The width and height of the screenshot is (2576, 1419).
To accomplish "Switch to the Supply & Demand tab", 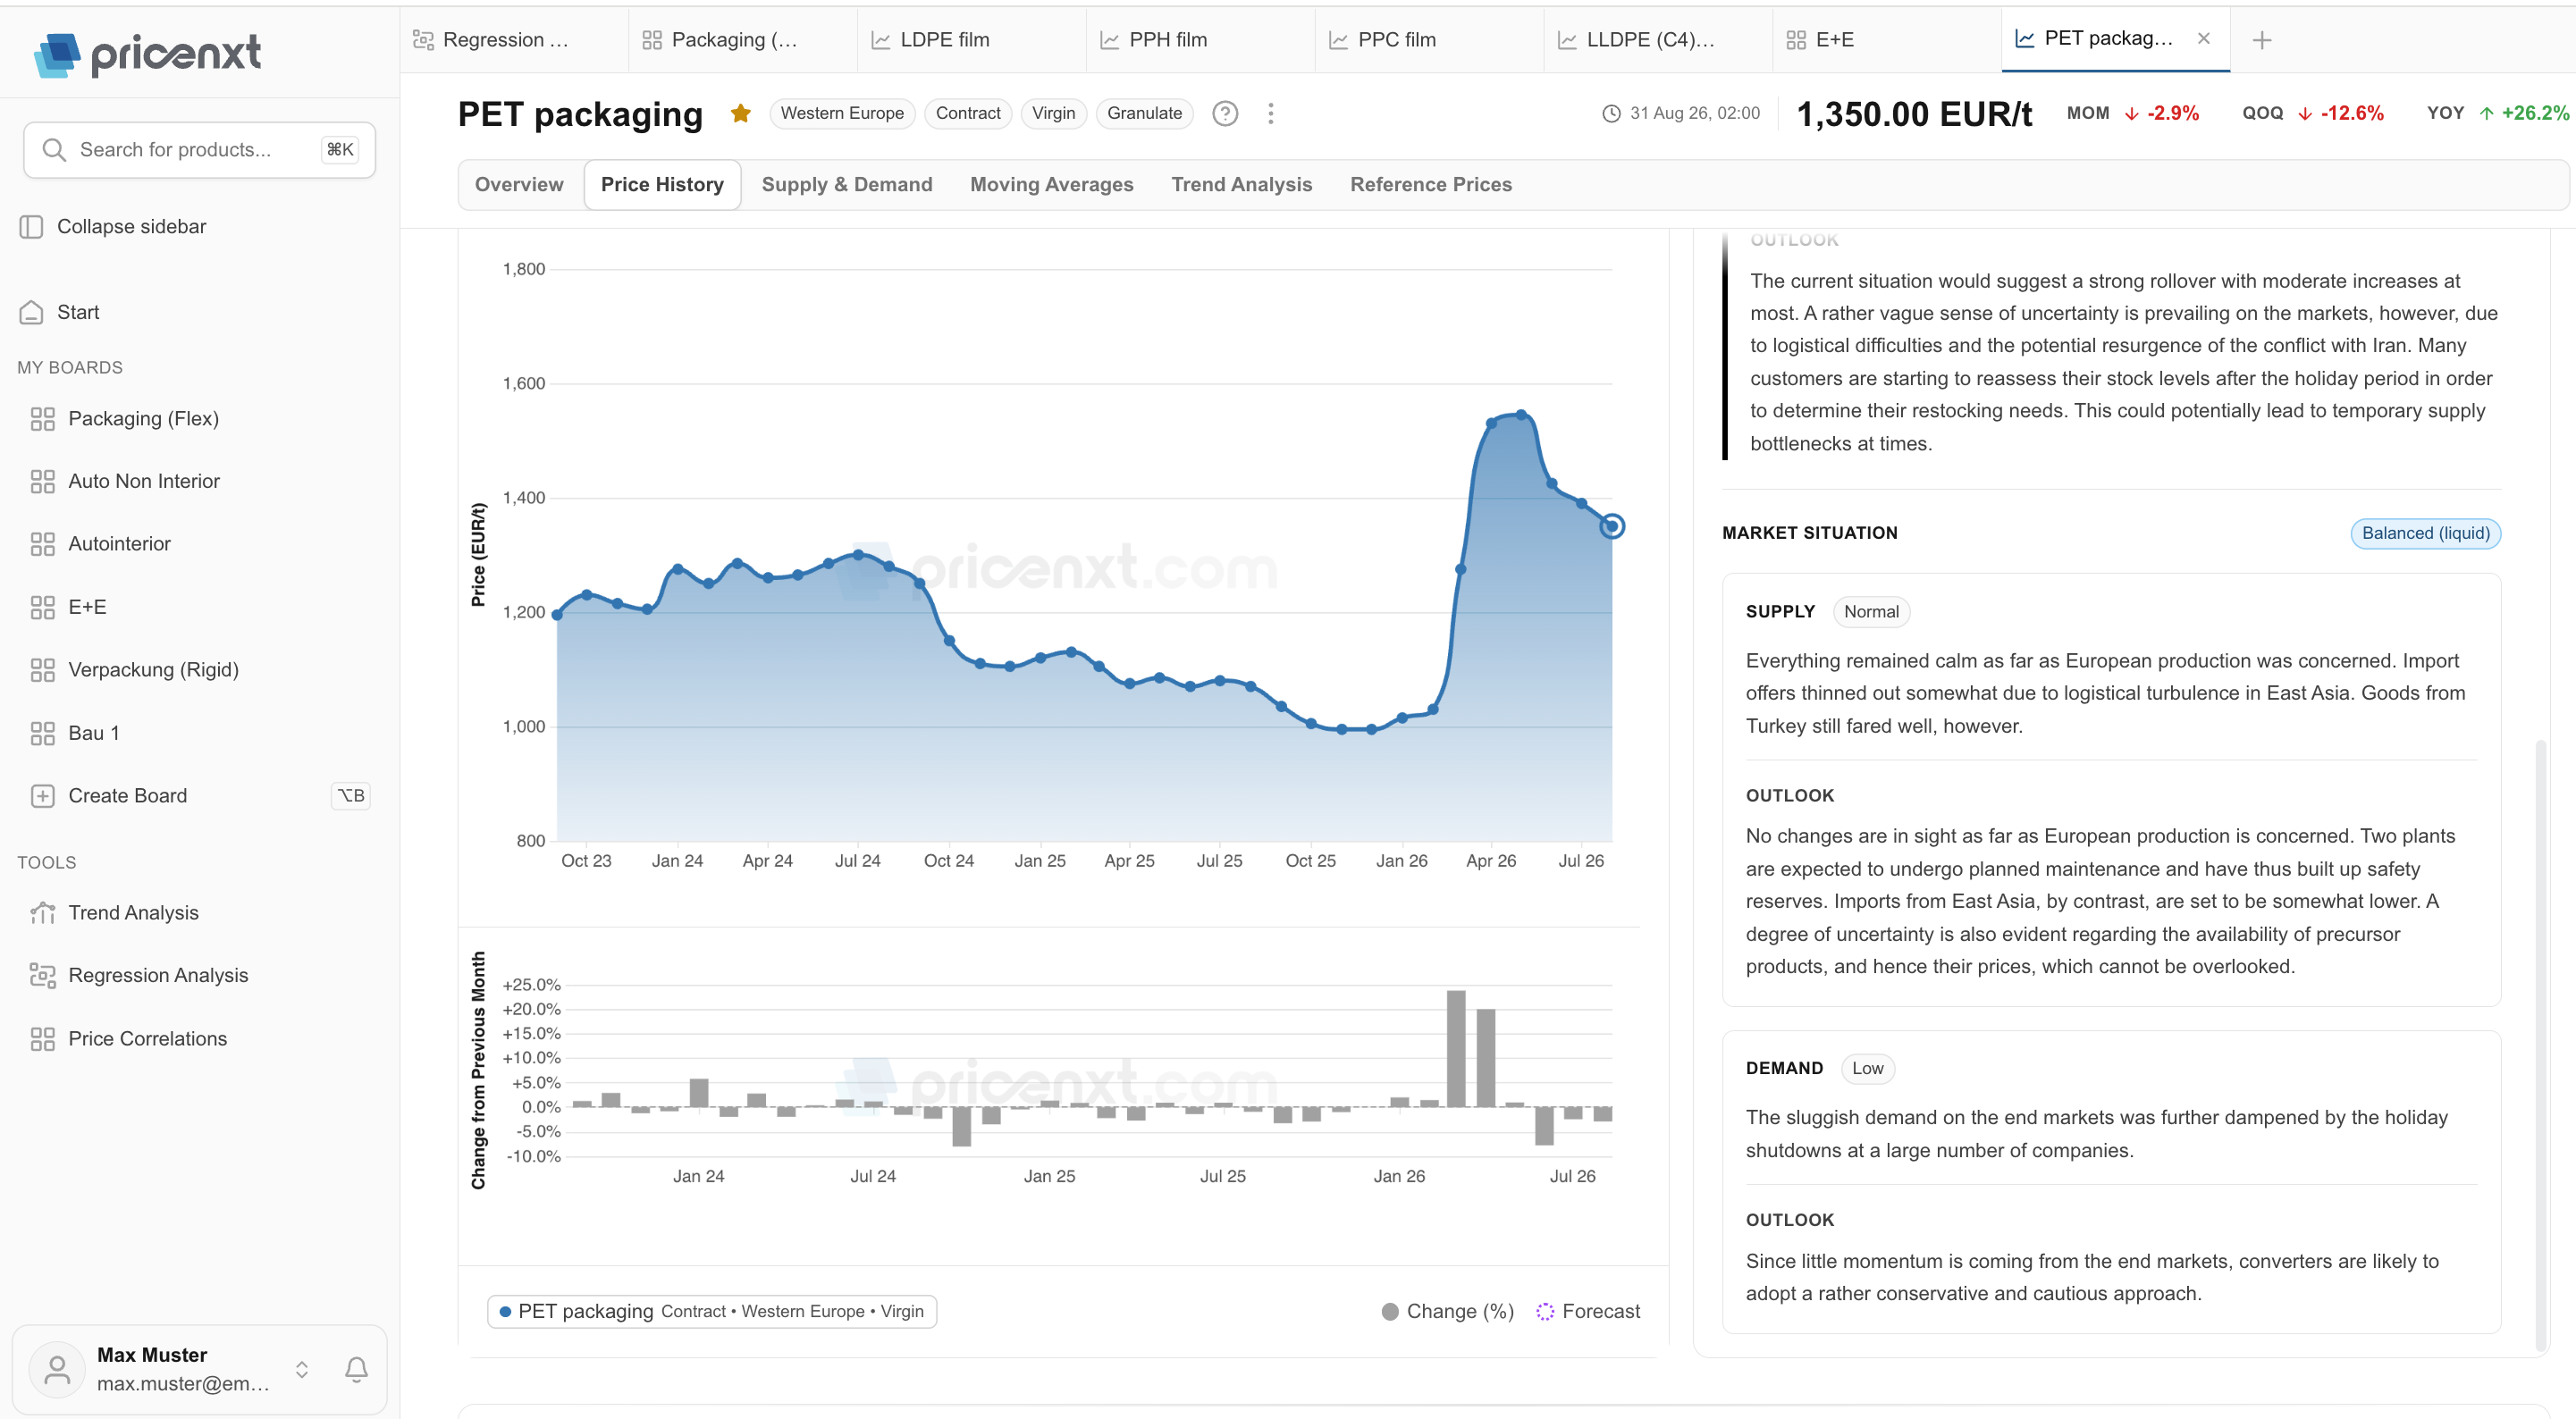I will pos(847,185).
